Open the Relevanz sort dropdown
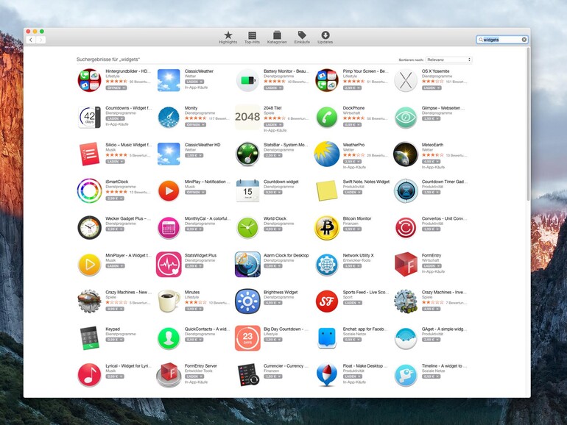Screen dimensions: 567x425 (448, 60)
